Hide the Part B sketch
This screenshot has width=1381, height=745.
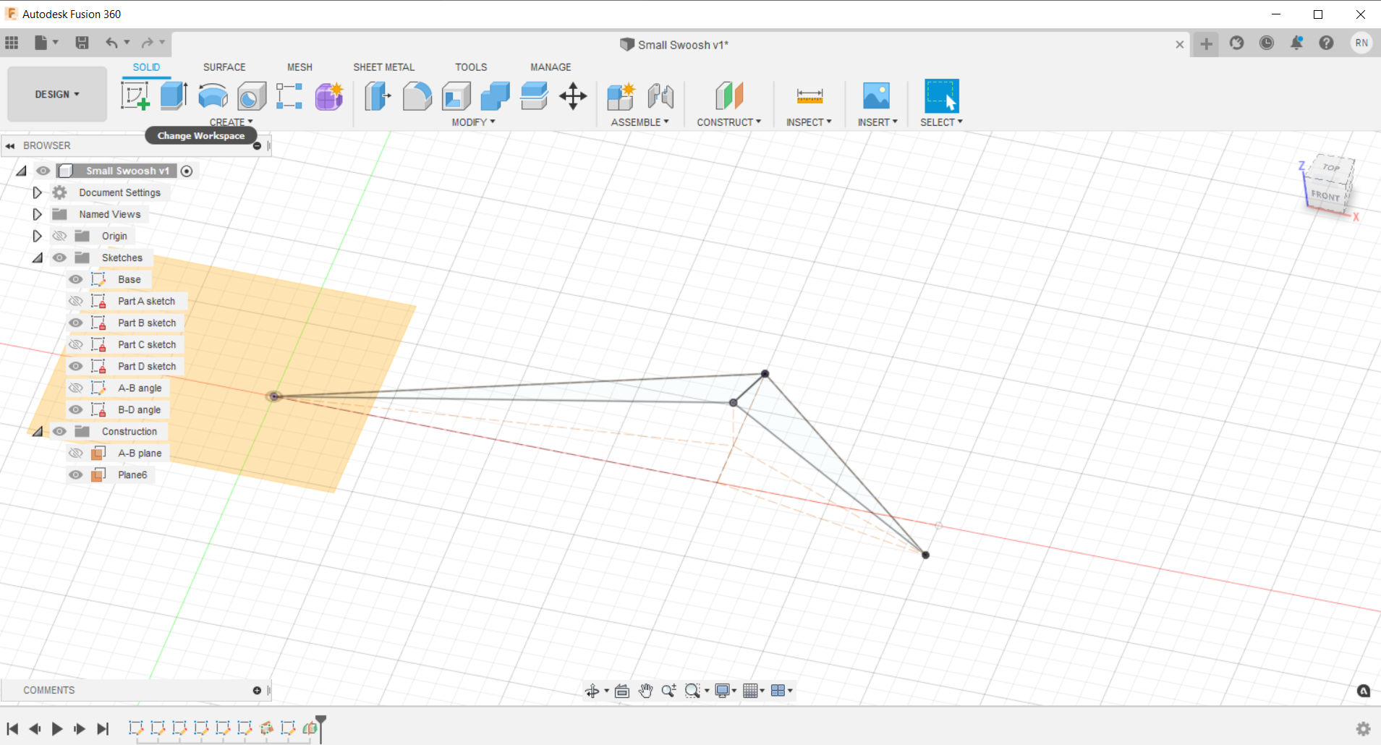[x=76, y=323]
